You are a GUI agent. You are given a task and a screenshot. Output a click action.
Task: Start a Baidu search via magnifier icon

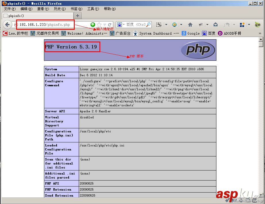pos(149,24)
